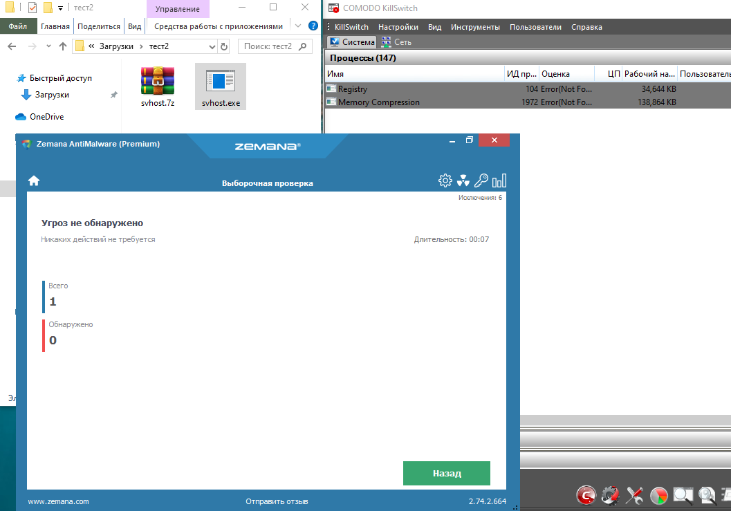Sort processes by ИД пр... column
The image size is (731, 511).
[521, 74]
